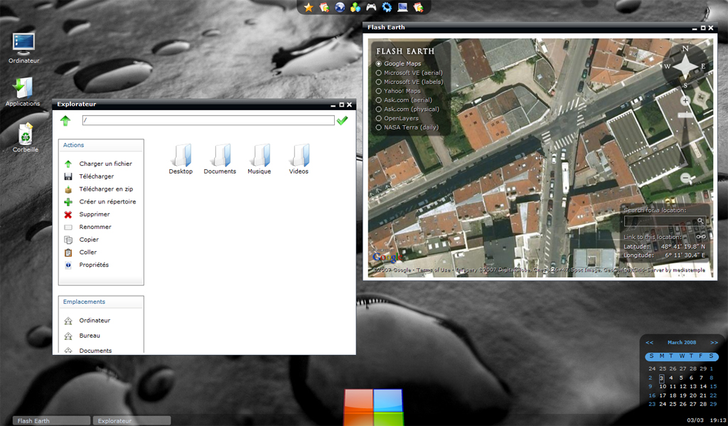Viewport: 728px width, 426px height.
Task: Open the colored cubes icon in top dock
Action: (355, 7)
